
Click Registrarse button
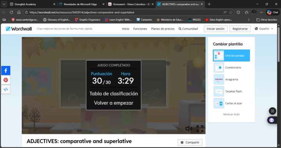[240, 29]
